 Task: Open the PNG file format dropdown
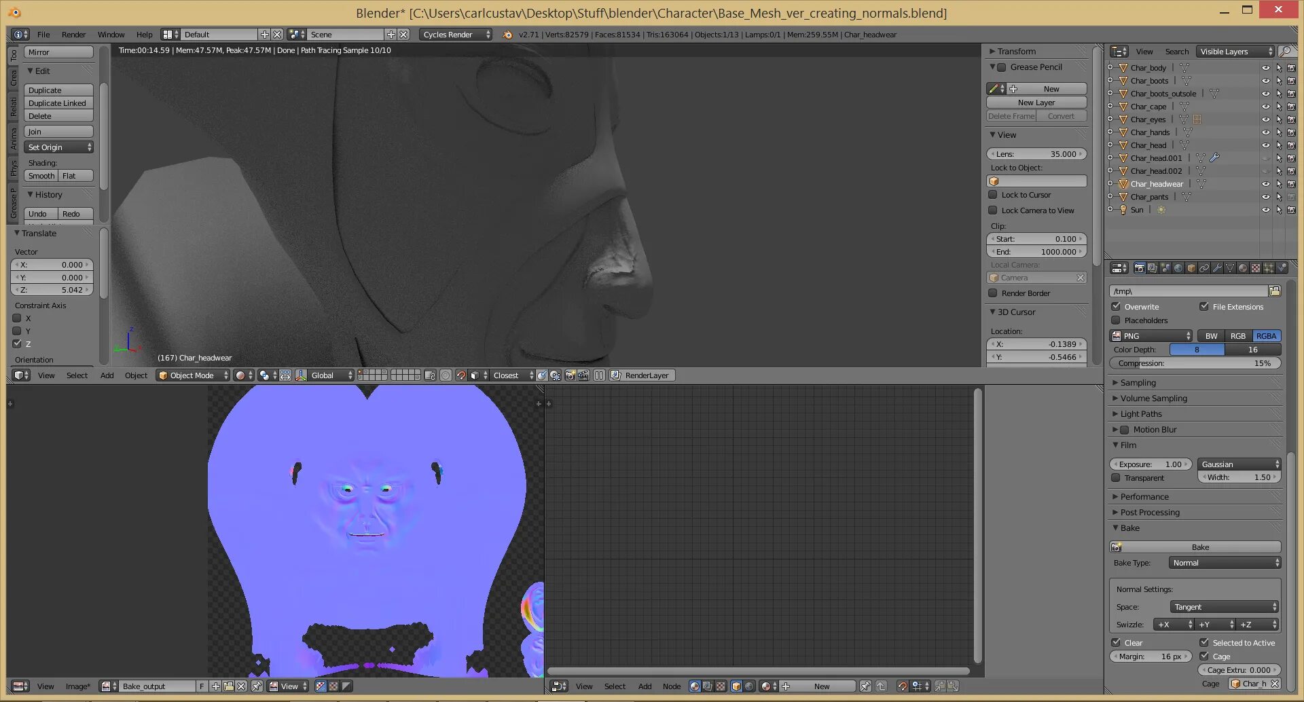pyautogui.click(x=1151, y=336)
